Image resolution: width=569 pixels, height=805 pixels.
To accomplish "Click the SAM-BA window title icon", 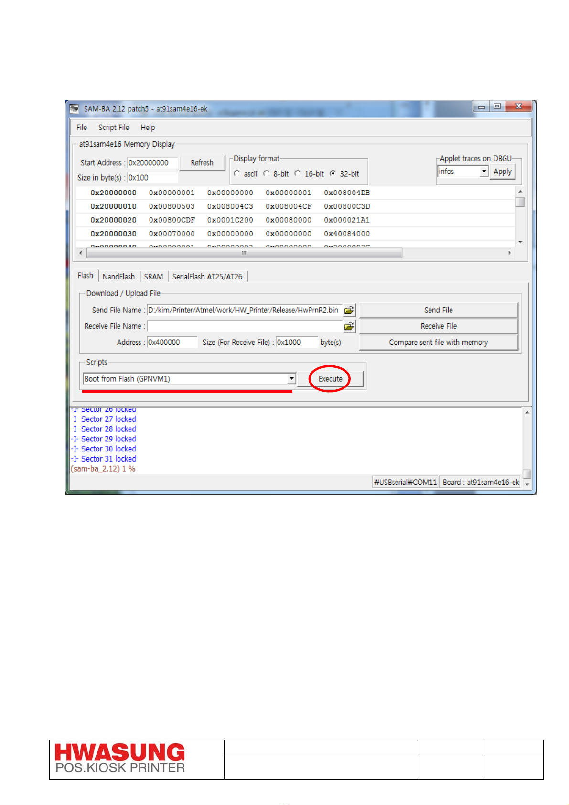I will (x=74, y=109).
